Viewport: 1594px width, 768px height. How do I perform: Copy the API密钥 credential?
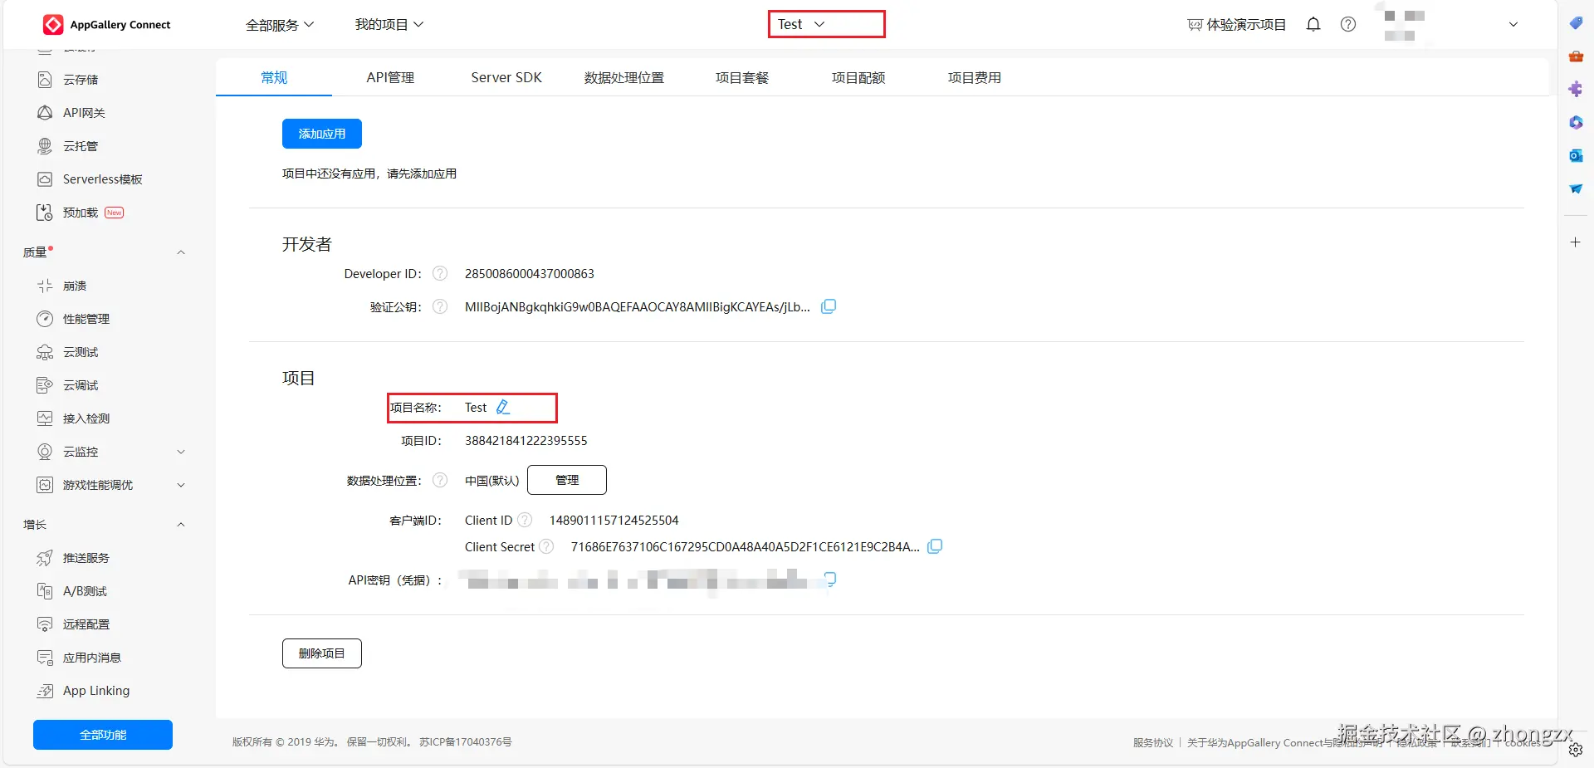[x=829, y=580]
